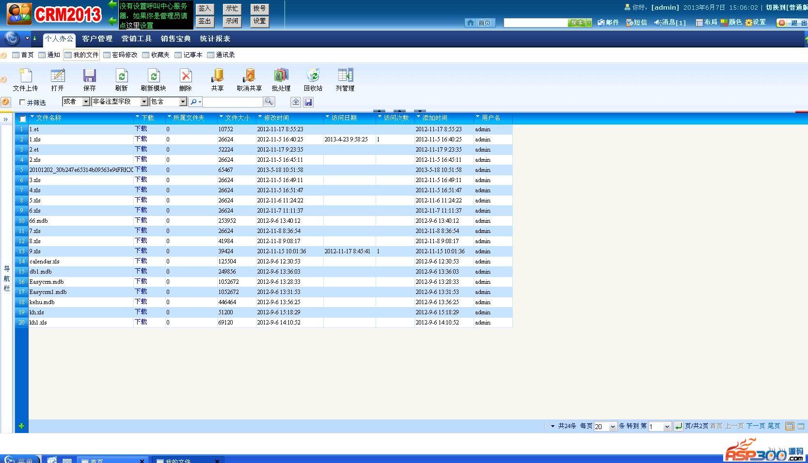Open the 或者 condition dropdown
This screenshot has height=463, width=808.
pyautogui.click(x=86, y=102)
